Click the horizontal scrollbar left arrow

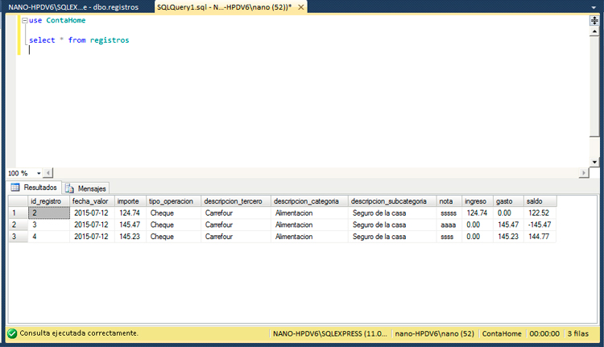click(48, 173)
